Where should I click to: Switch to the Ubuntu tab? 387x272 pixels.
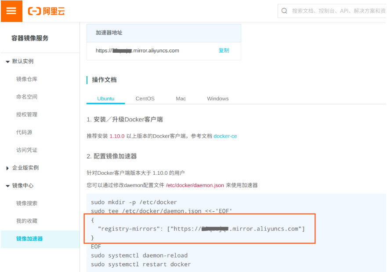(x=105, y=99)
